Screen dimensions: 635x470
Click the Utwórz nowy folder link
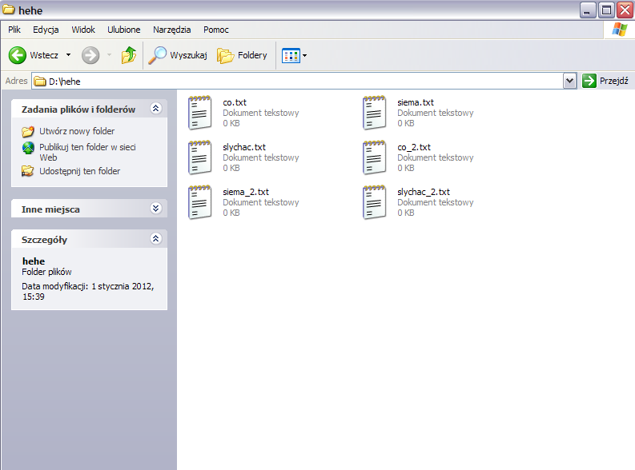point(77,131)
